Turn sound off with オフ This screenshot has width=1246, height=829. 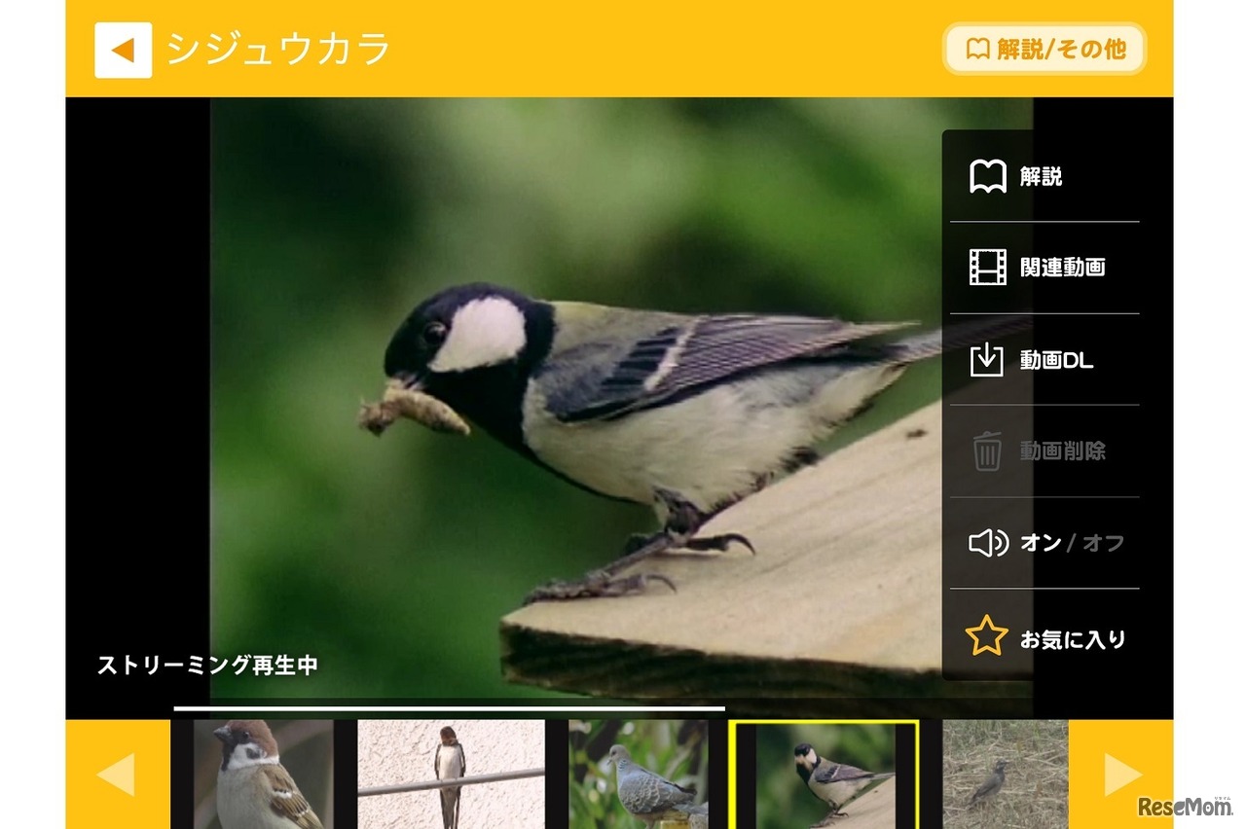point(1103,543)
